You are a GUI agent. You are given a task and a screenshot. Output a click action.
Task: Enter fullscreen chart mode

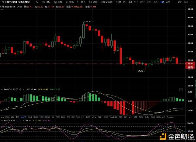pyautogui.click(x=193, y=2)
